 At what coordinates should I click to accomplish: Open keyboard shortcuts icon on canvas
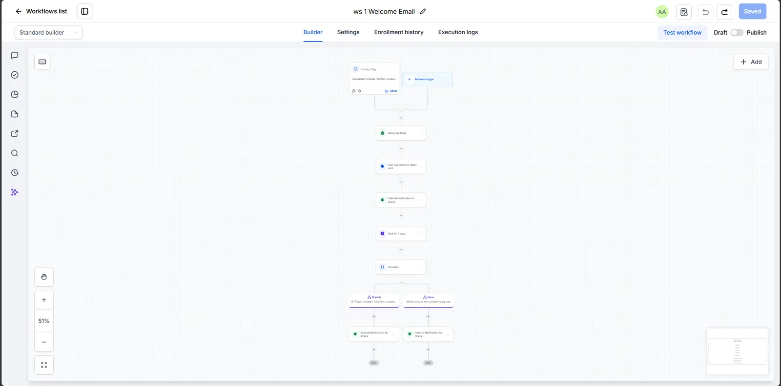tap(42, 62)
